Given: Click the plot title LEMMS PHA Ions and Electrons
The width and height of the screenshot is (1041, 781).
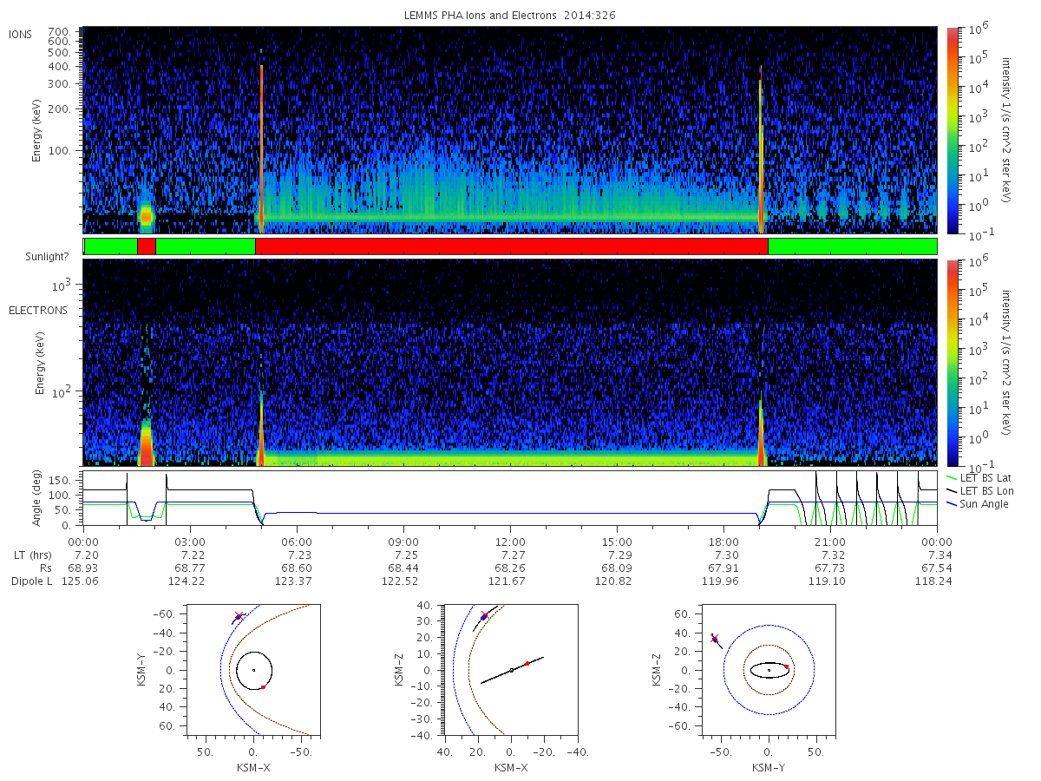Looking at the screenshot, I should click(510, 15).
